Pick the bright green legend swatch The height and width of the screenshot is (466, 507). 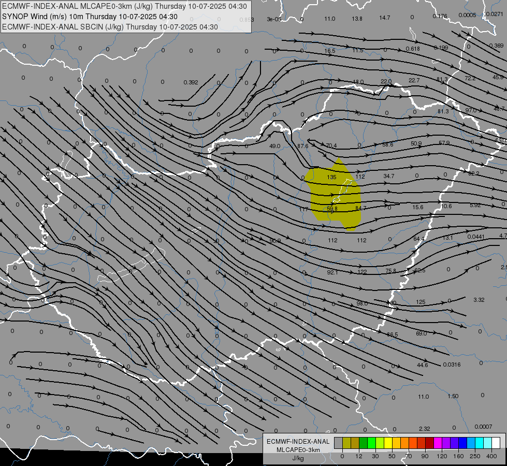(x=371, y=443)
